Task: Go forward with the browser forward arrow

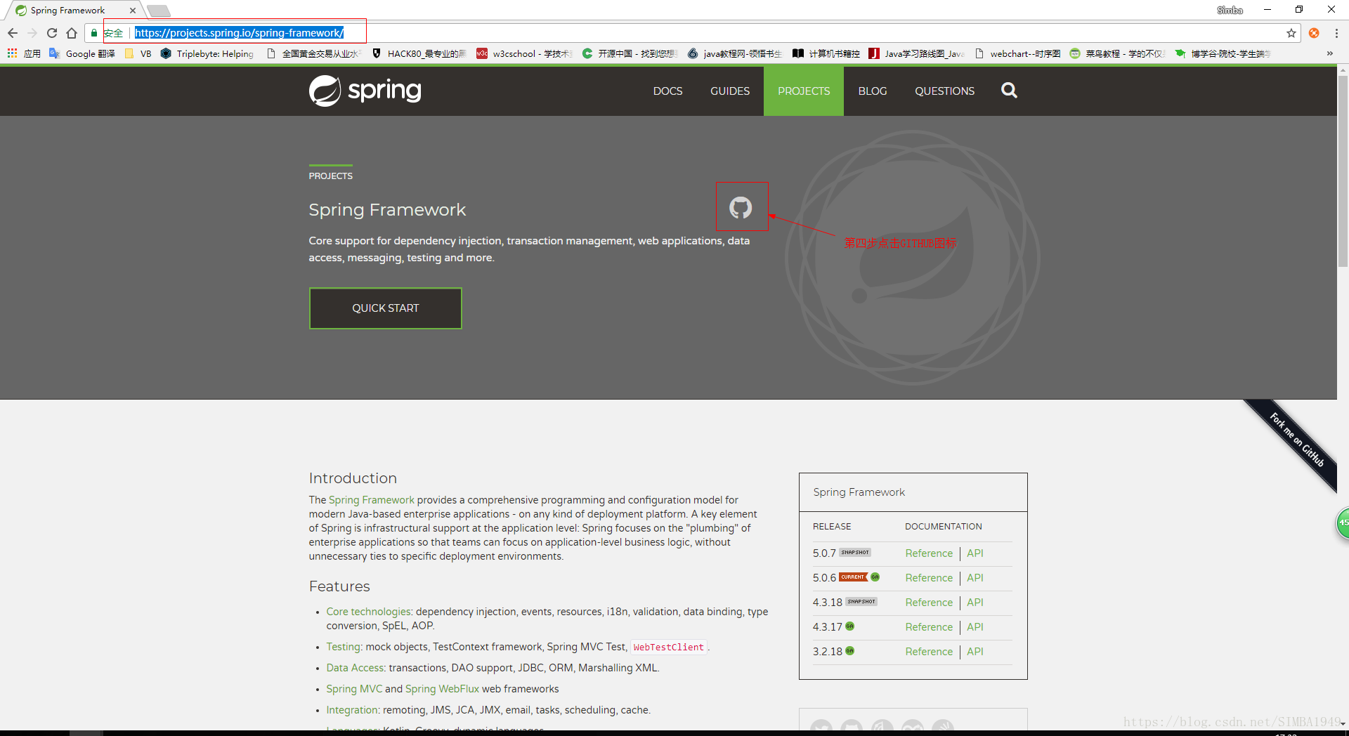Action: [x=32, y=33]
